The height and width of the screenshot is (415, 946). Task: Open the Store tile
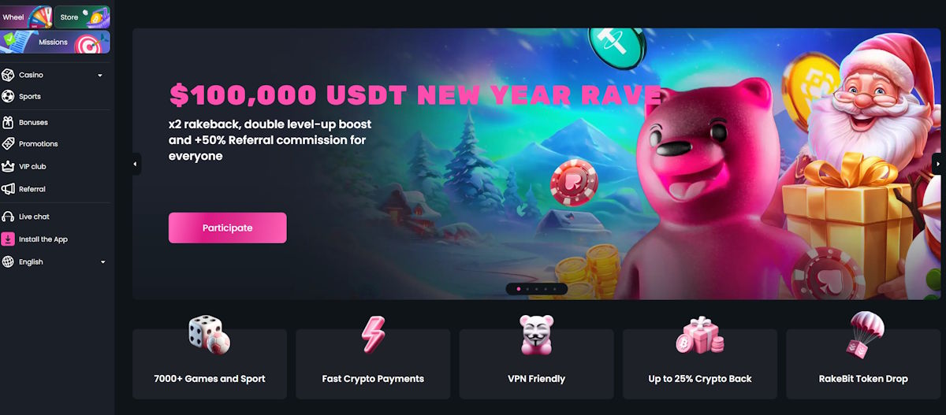[83, 17]
